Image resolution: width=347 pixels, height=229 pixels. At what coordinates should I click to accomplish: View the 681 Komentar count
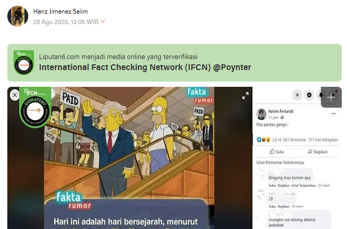[x=295, y=140]
